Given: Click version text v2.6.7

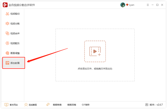Looking at the screenshot, I should coord(159,105).
